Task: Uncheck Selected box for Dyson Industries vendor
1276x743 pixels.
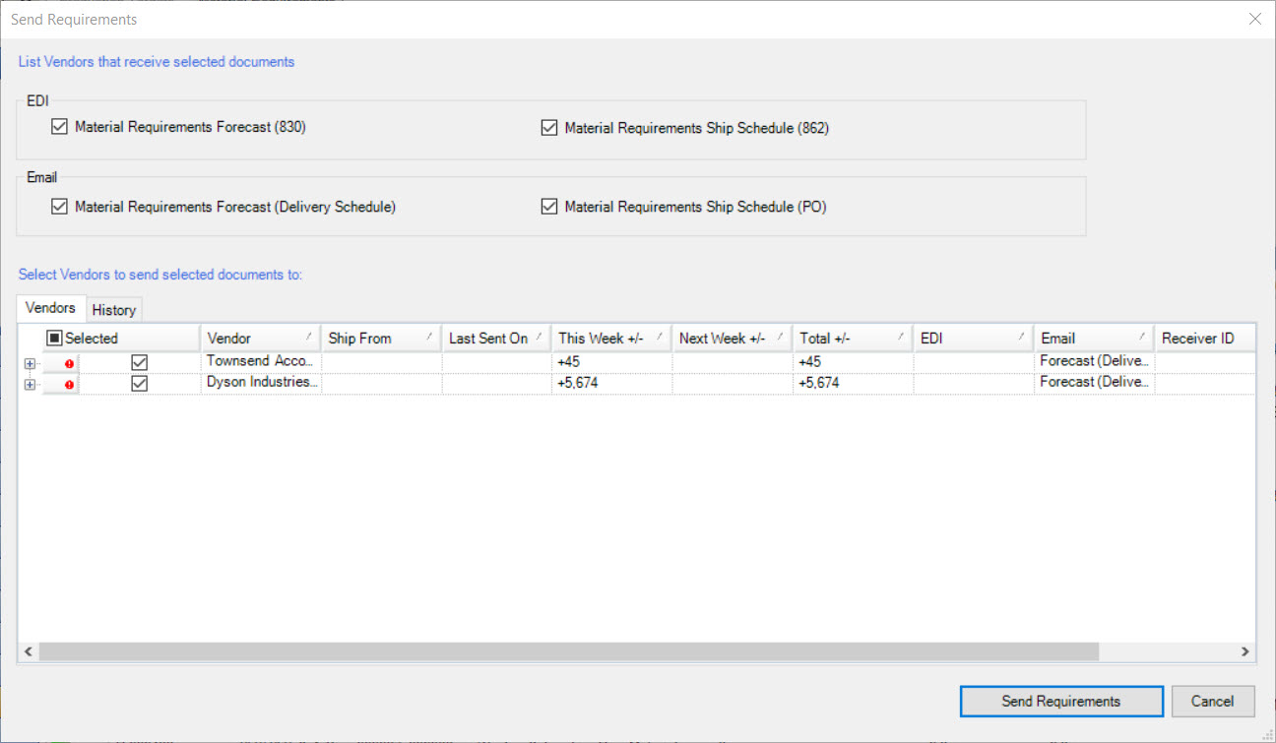Action: coord(140,384)
